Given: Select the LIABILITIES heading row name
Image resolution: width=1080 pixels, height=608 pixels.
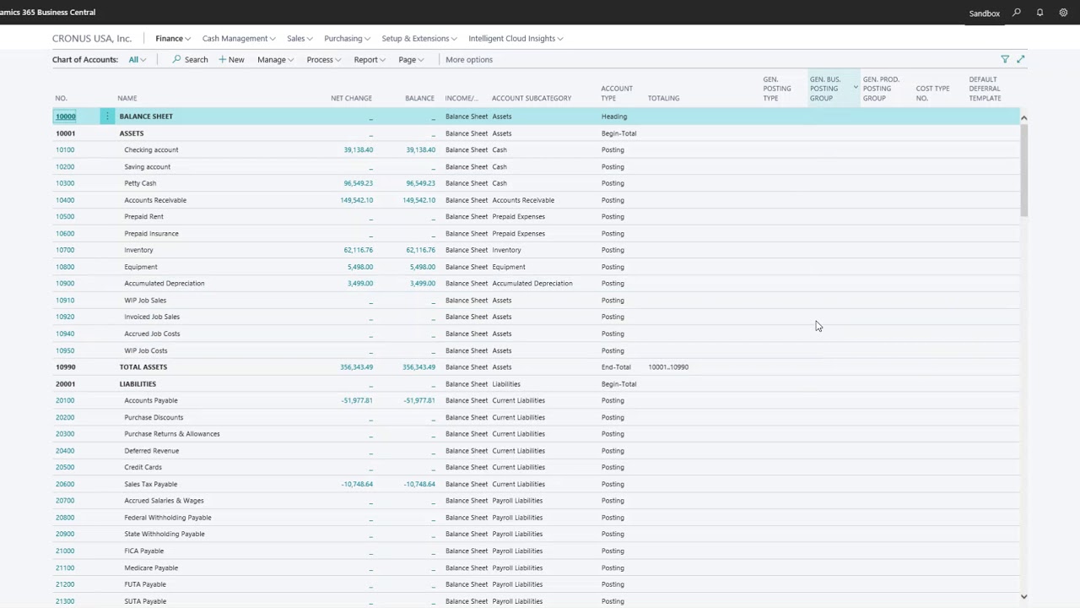Looking at the screenshot, I should tap(138, 384).
